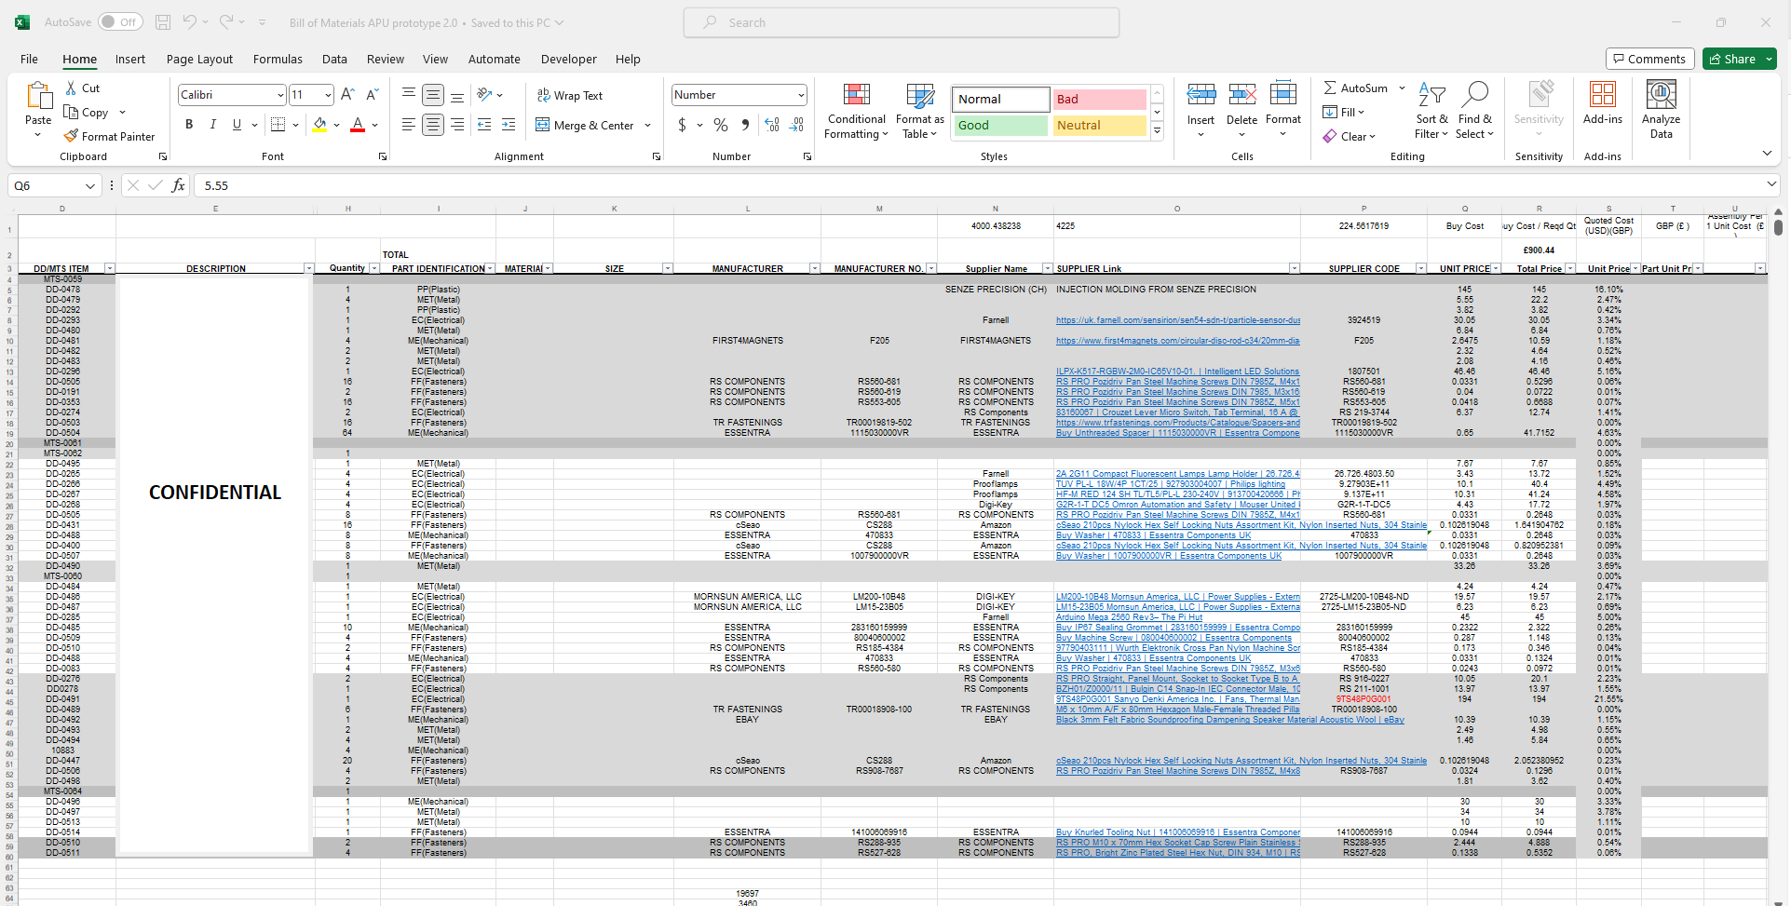Click the Accounting currency format icon
This screenshot has height=906, width=1791.
click(x=683, y=125)
